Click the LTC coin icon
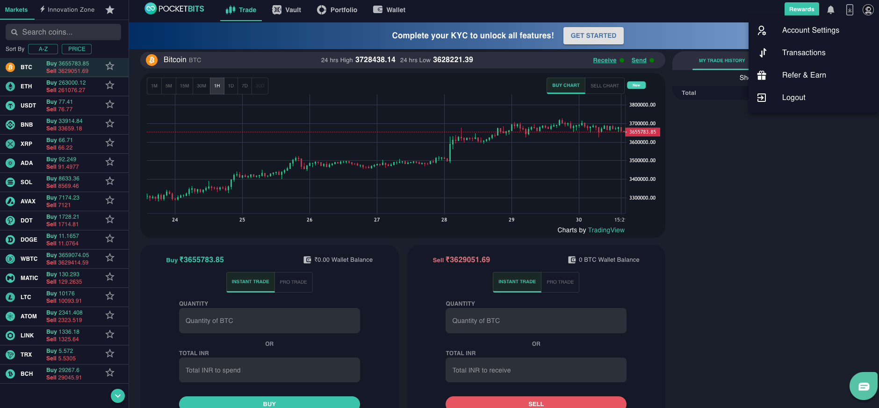The height and width of the screenshot is (408, 879). pyautogui.click(x=10, y=297)
